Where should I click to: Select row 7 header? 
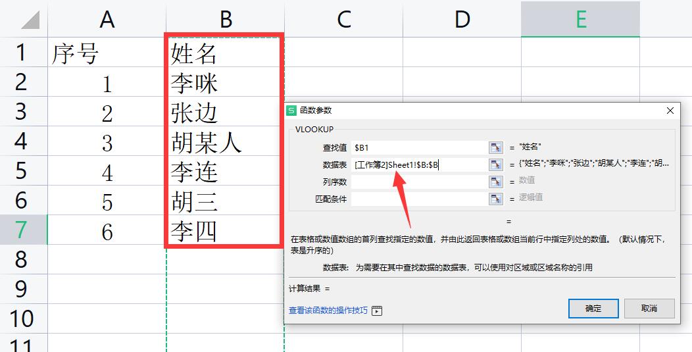tap(21, 230)
